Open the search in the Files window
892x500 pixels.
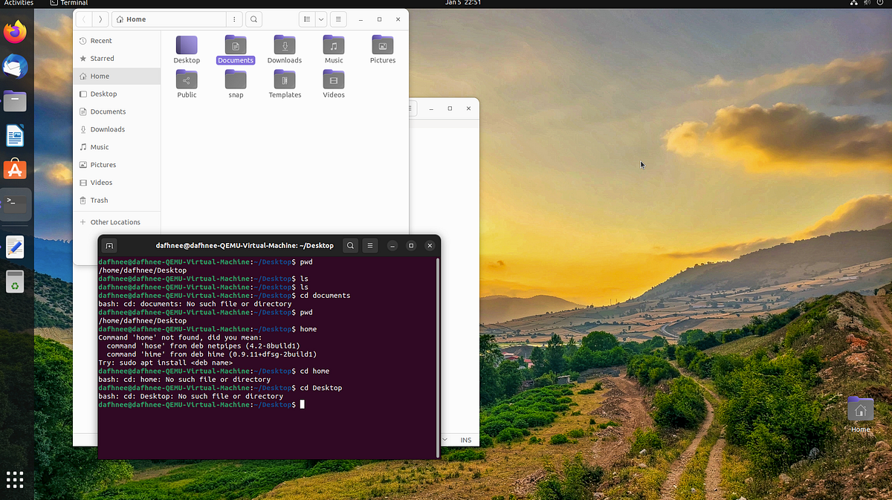tap(253, 19)
